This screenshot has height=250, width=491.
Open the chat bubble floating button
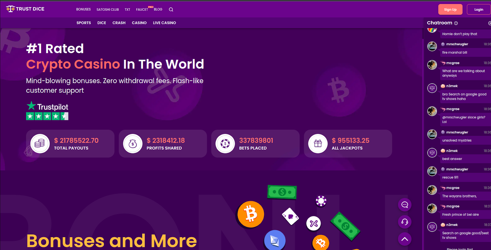[x=404, y=205]
